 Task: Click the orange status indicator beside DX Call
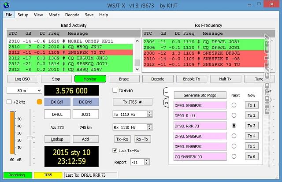pos(39,102)
